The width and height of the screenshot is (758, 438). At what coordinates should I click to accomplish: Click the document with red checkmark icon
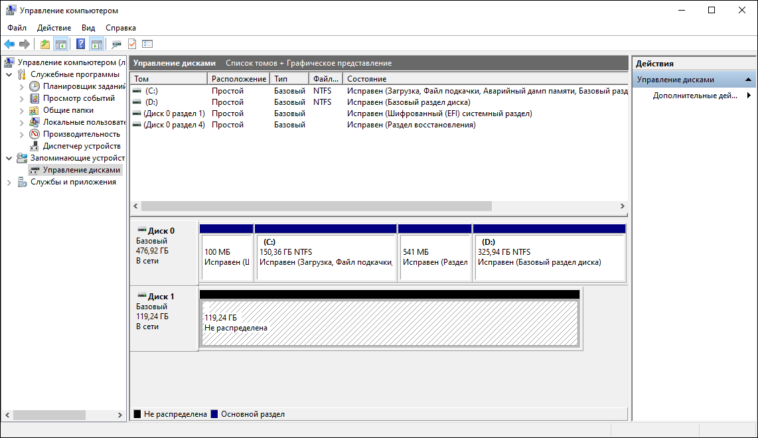[132, 44]
